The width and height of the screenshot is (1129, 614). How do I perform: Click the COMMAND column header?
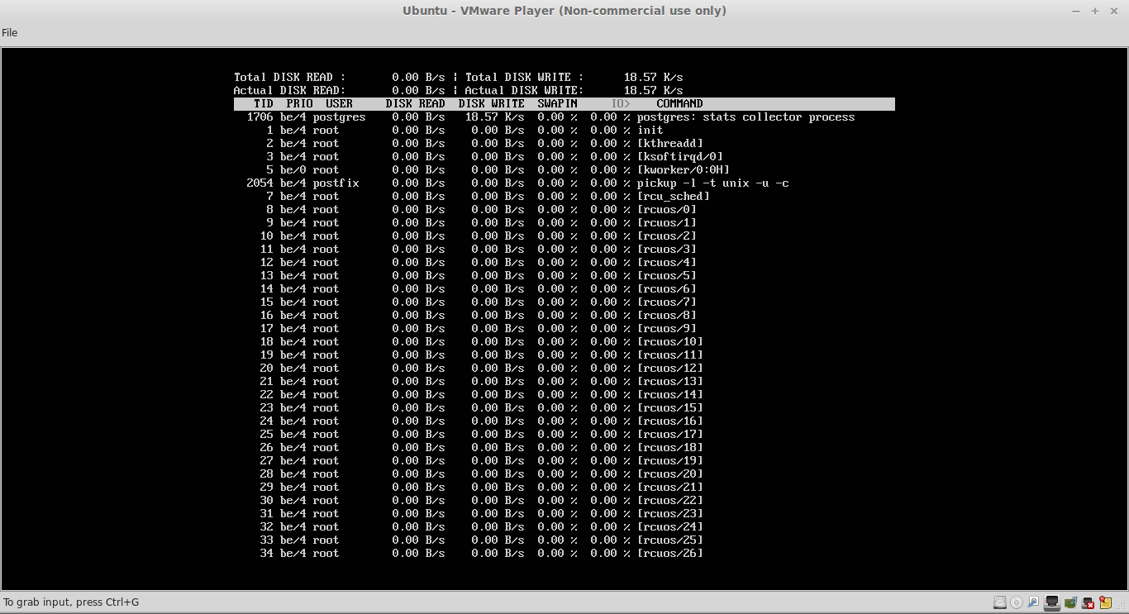pyautogui.click(x=680, y=104)
